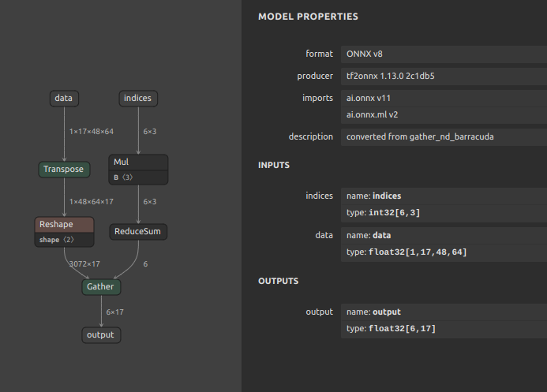
Task: Click the MODEL PROPERTIES heading
Action: coord(308,17)
